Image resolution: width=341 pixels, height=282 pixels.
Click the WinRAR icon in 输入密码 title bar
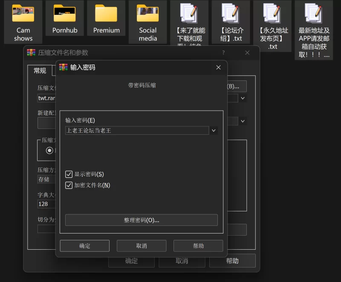pos(63,67)
